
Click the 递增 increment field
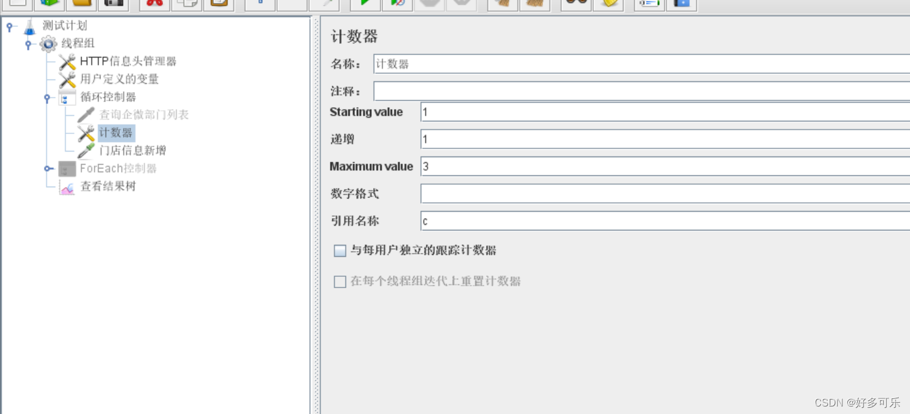pyautogui.click(x=665, y=139)
